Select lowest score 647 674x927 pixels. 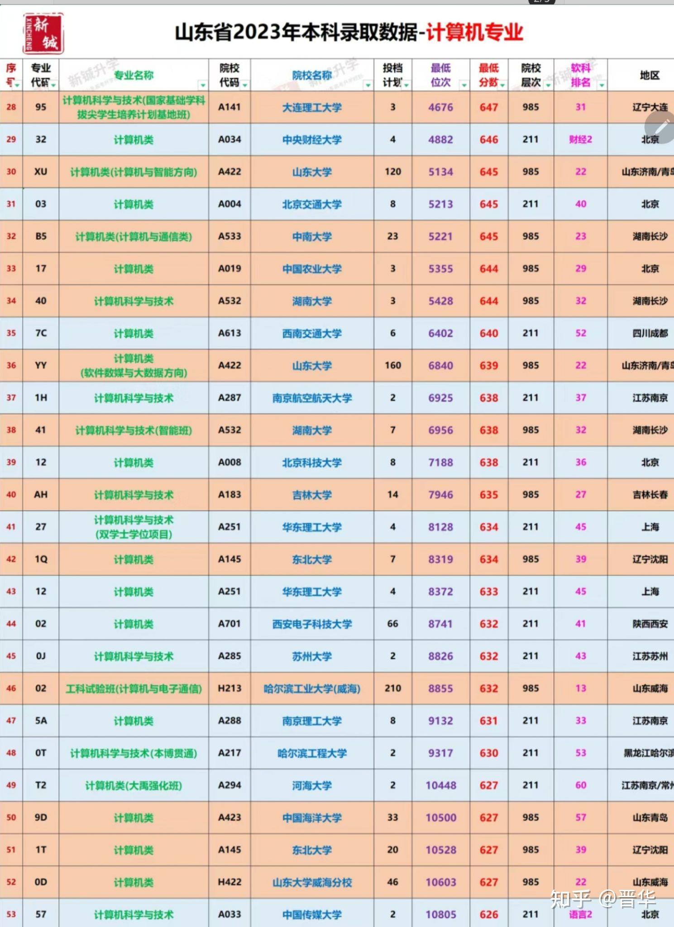(489, 107)
